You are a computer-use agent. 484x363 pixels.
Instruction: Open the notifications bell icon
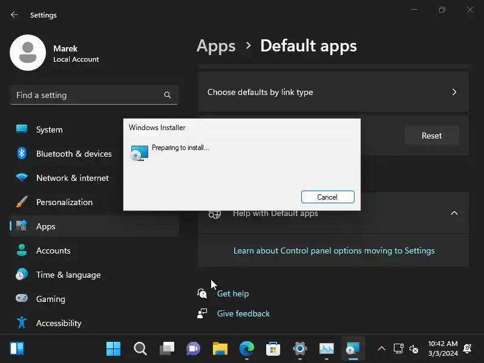[x=467, y=348]
